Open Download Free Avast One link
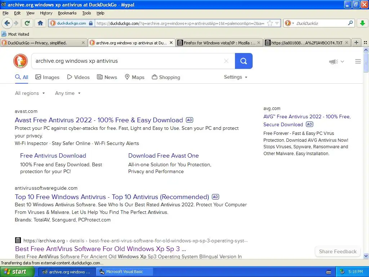Viewport: 369px width, 277px height. click(164, 155)
